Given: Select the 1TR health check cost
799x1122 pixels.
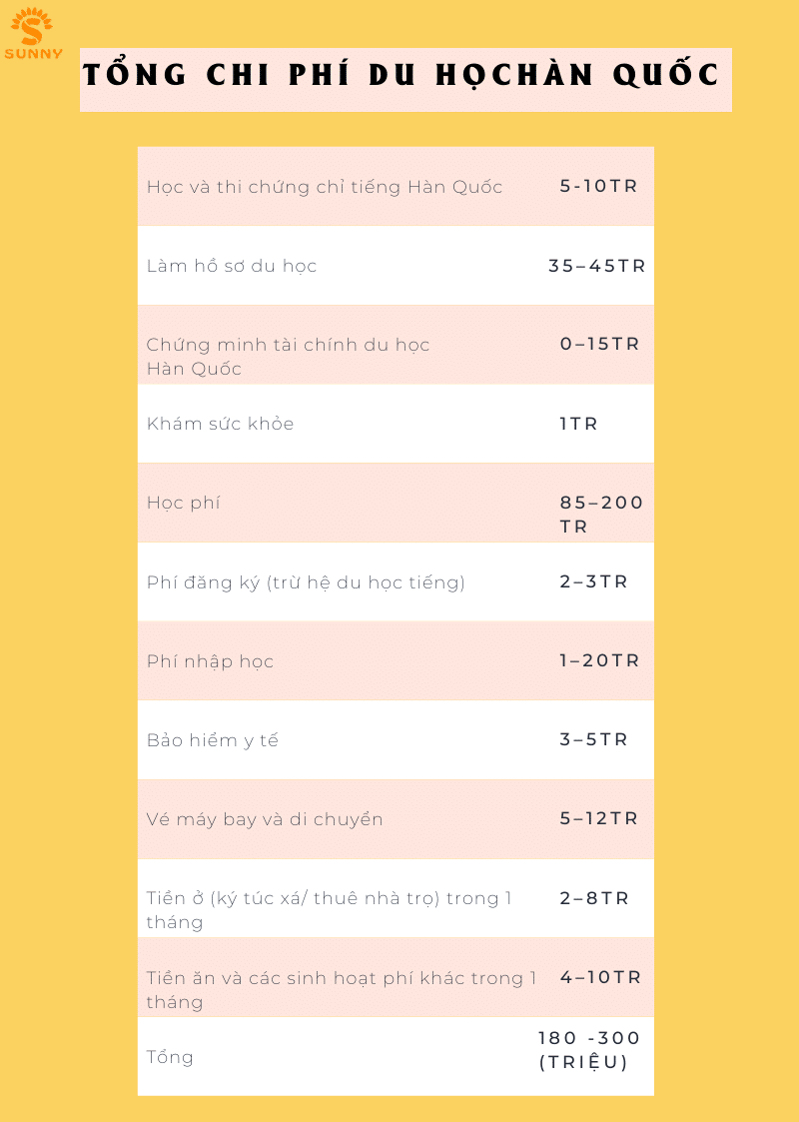Looking at the screenshot, I should click(578, 424).
